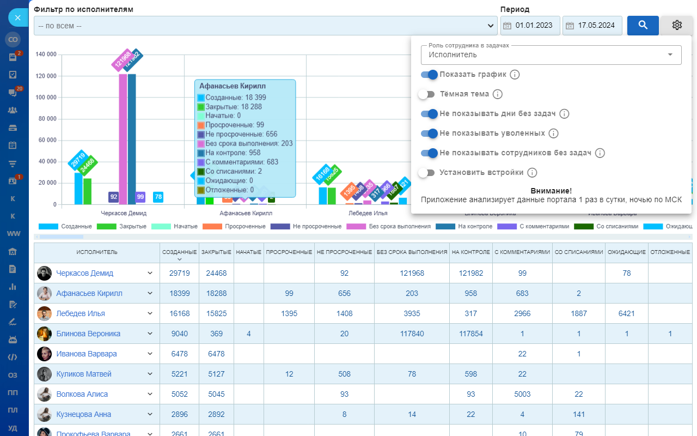The height and width of the screenshot is (436, 697).
Task: Sort by the СОЗДАННЫЕ column header
Action: pos(179,252)
